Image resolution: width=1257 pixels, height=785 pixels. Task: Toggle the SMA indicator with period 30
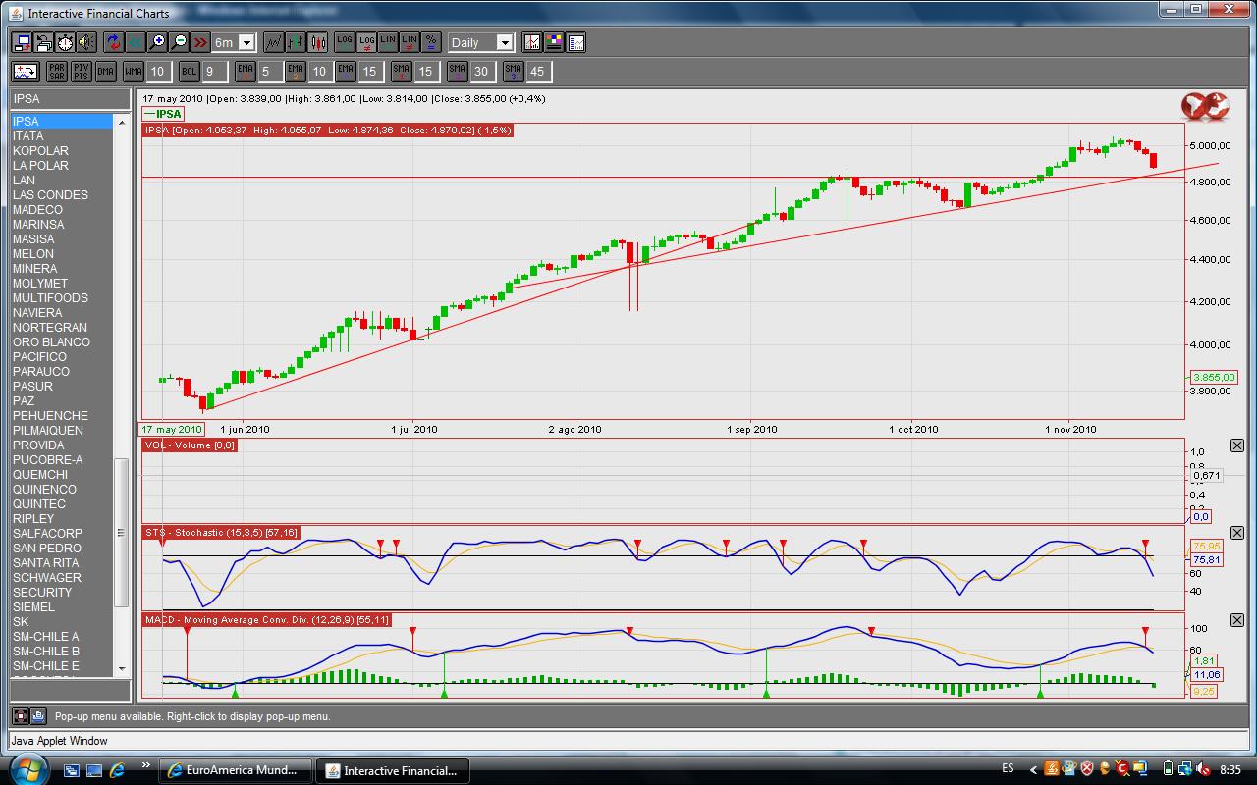pyautogui.click(x=458, y=72)
